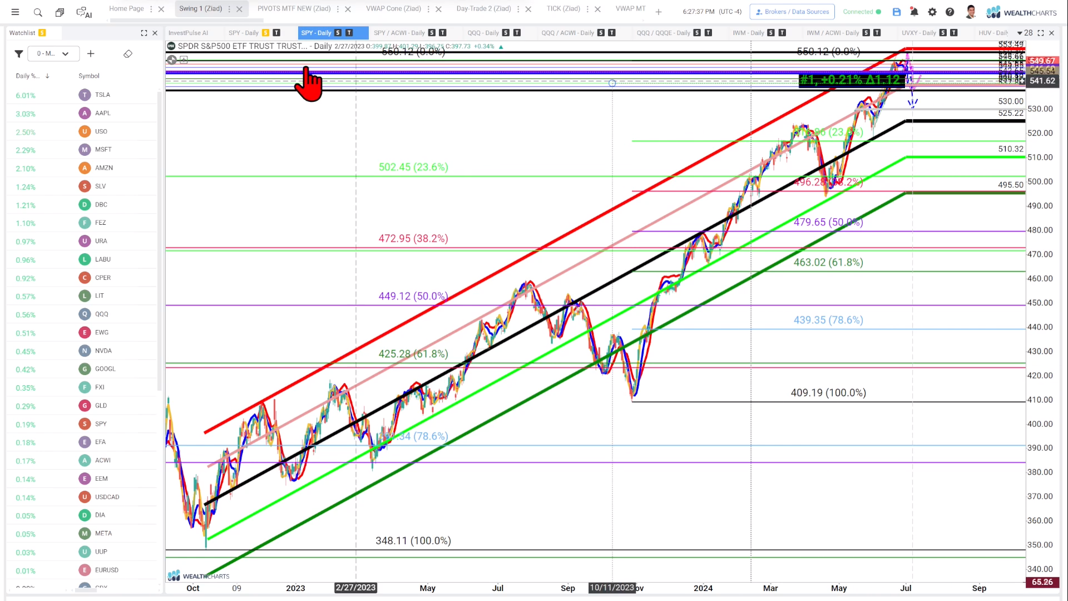Open options for Day-Trade 2 (Ziad) tab
This screenshot has width=1068, height=601.
pos(518,9)
